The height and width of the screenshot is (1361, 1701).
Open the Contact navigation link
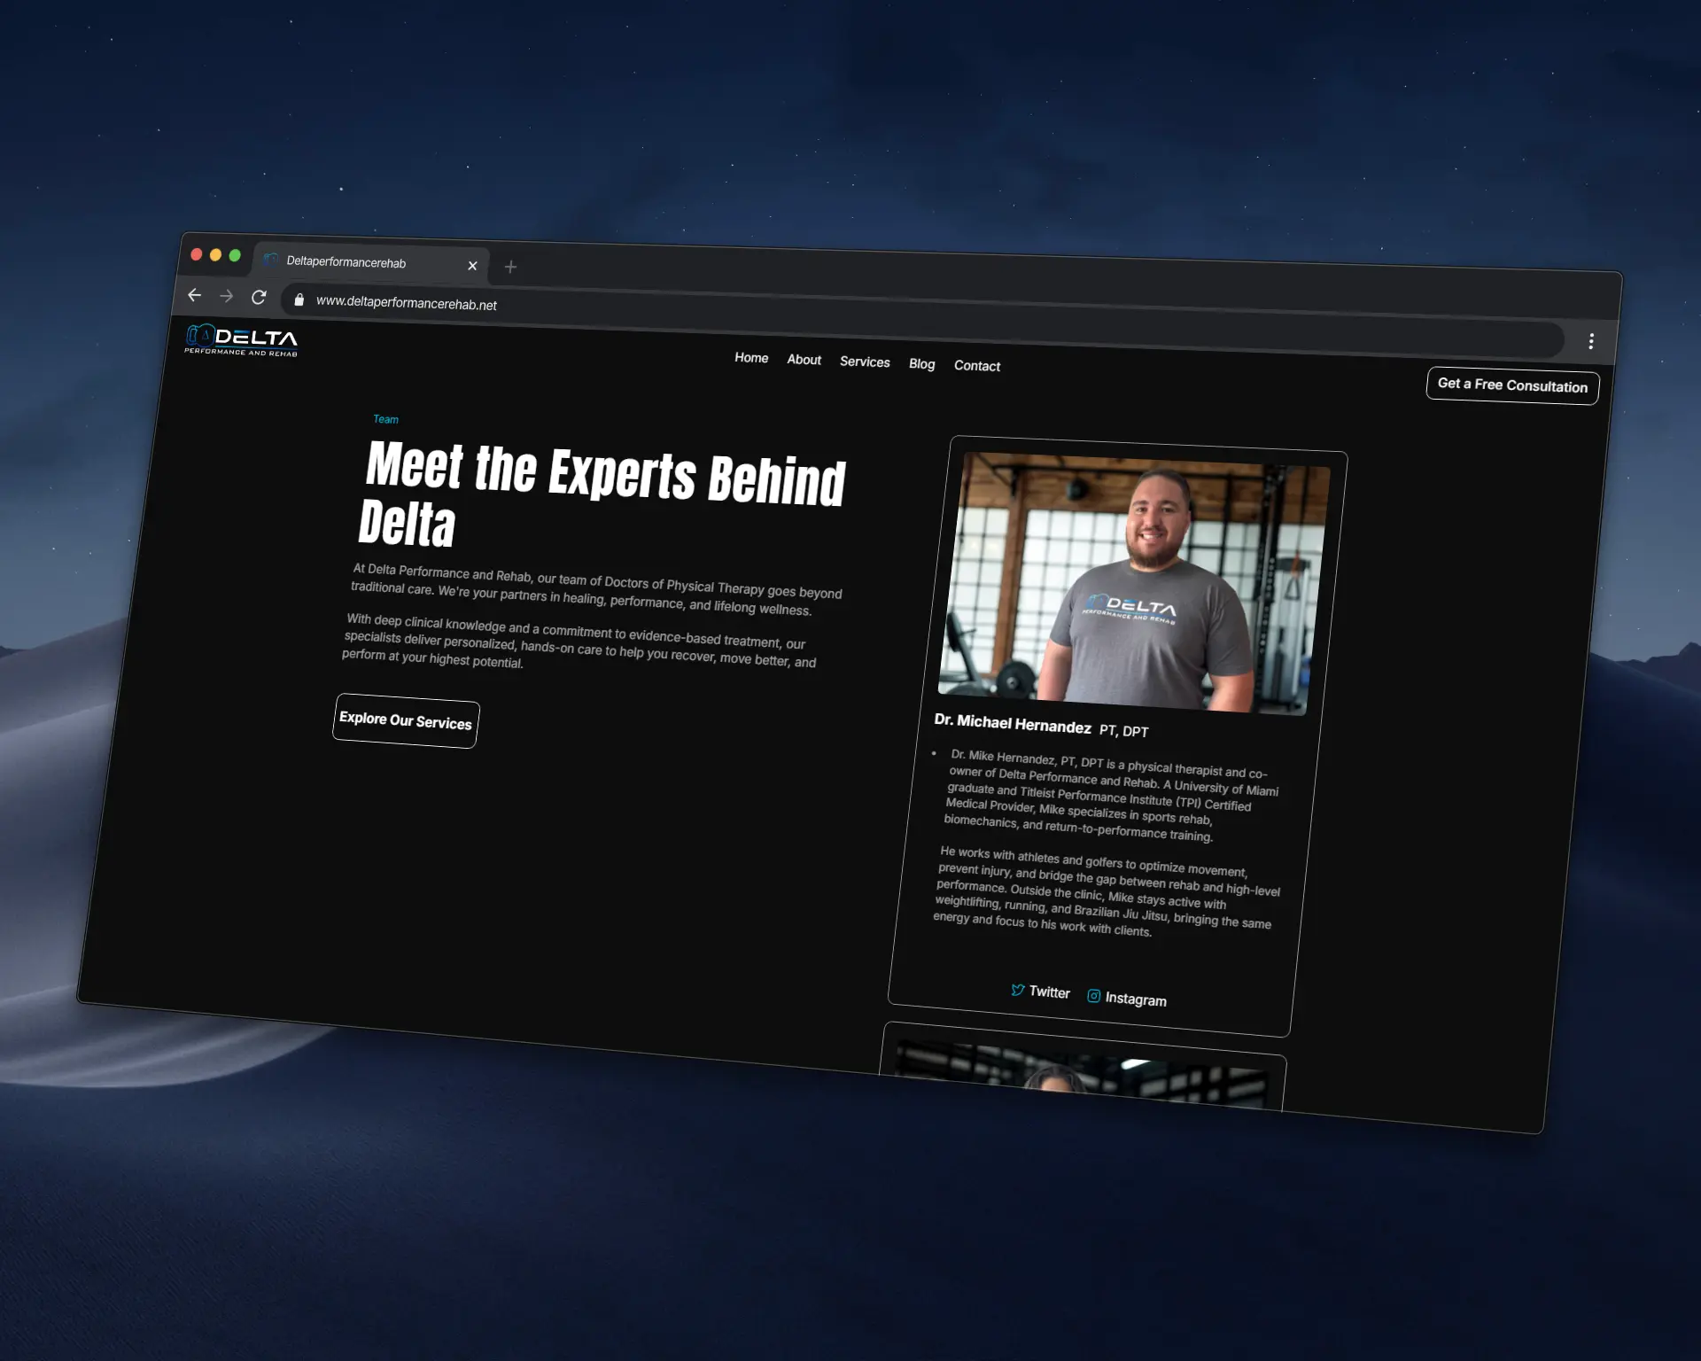[976, 366]
